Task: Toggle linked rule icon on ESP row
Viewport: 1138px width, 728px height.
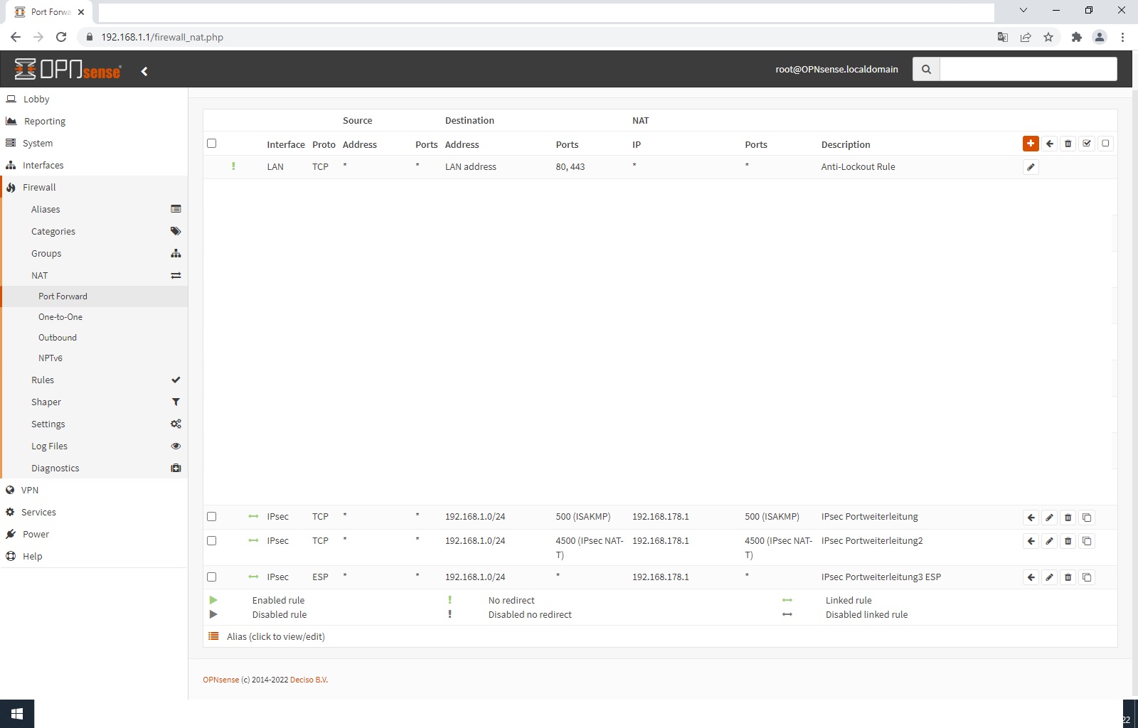Action: (x=253, y=577)
